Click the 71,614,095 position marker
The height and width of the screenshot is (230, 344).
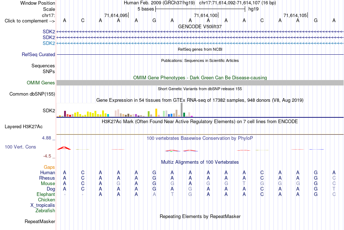pyautogui.click(x=116, y=15)
